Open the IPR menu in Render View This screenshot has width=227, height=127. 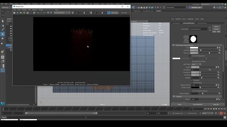point(29,10)
